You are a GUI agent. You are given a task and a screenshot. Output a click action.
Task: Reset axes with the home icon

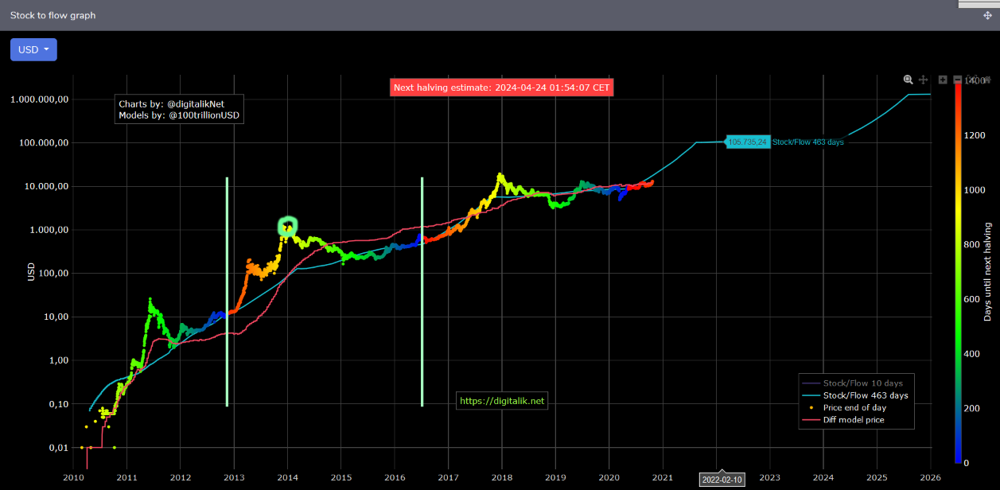987,80
